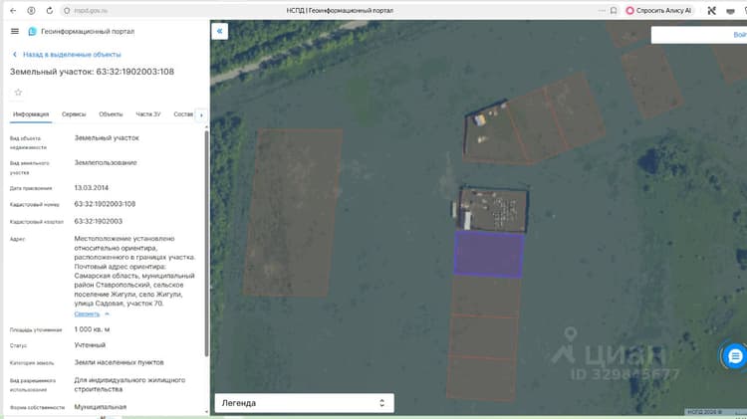Go back with browser back arrow
Viewport: 747px width, 419px height.
click(13, 11)
